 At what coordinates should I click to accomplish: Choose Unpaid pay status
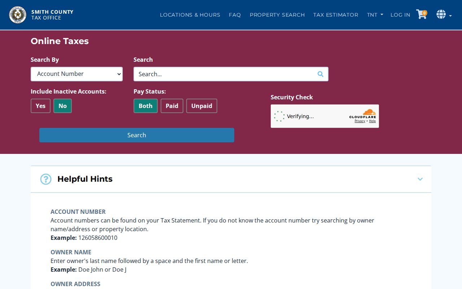[x=202, y=106]
